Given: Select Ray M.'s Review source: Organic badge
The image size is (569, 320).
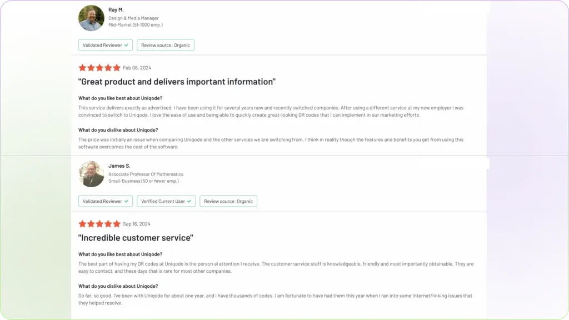Looking at the screenshot, I should click(x=166, y=45).
